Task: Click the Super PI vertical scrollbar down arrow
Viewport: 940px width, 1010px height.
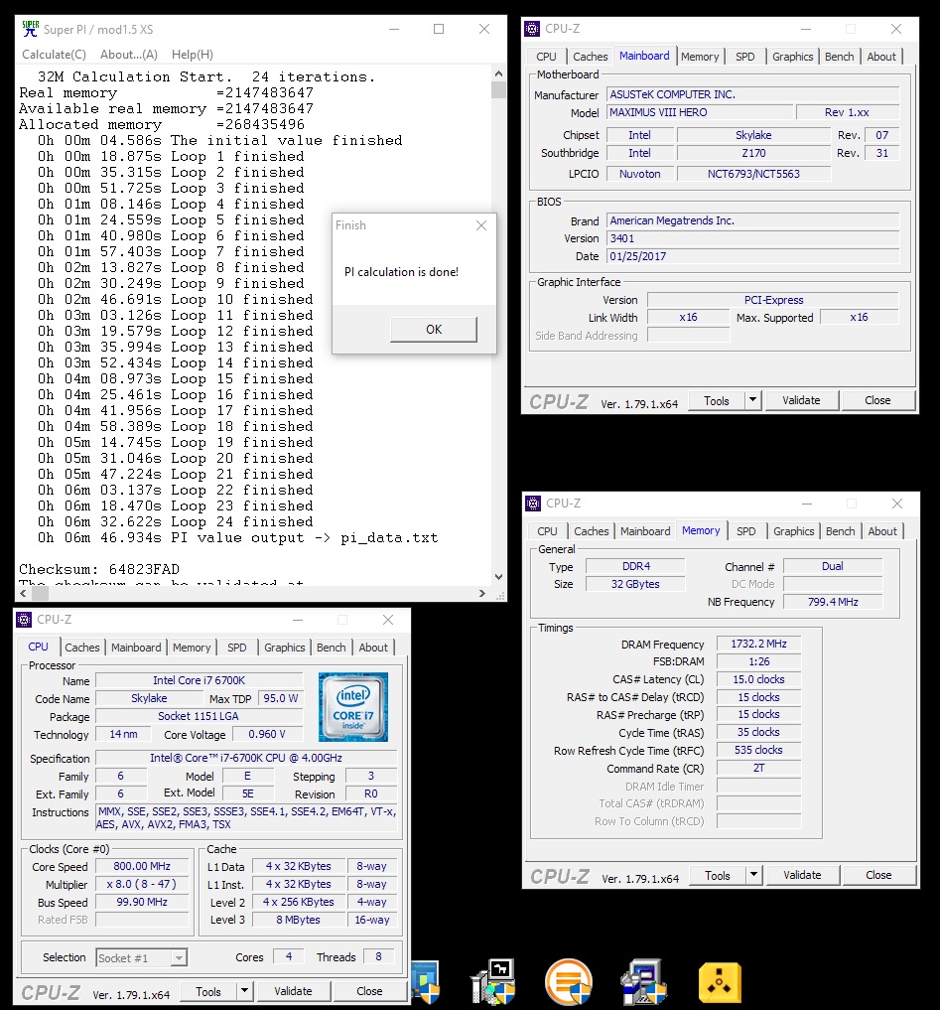Action: (x=499, y=576)
